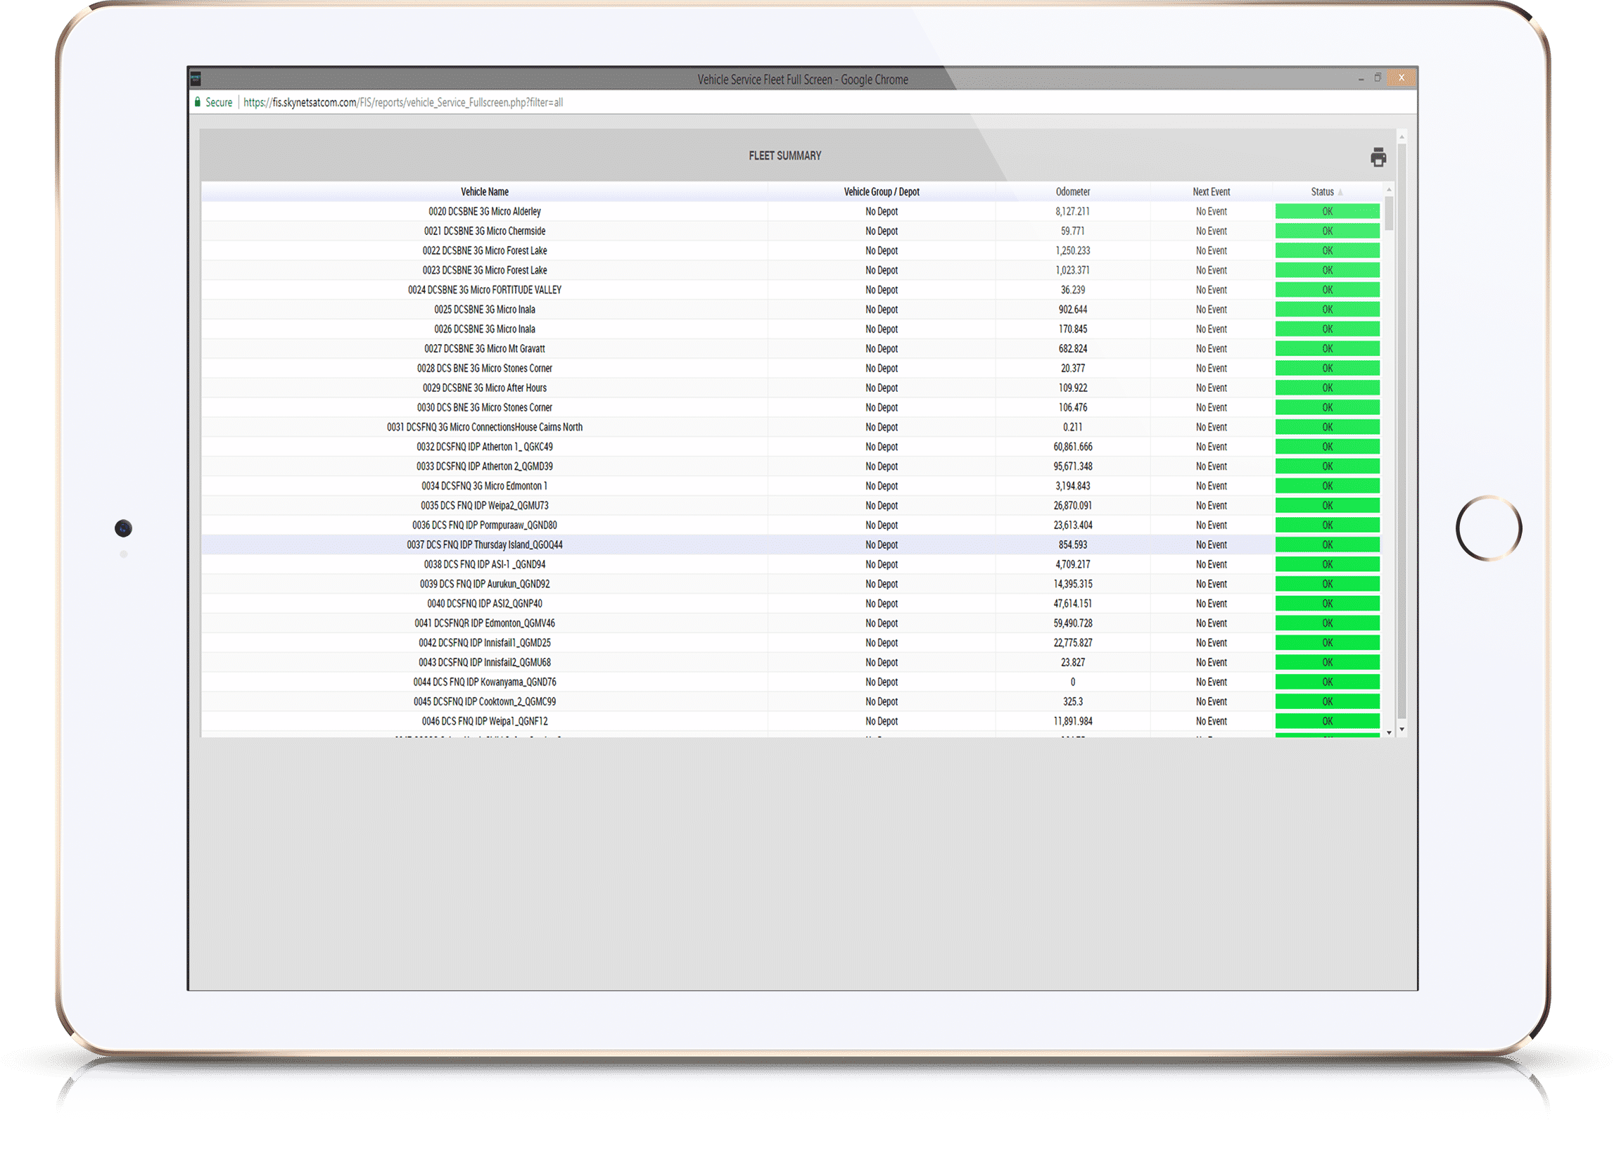This screenshot has width=1614, height=1153.
Task: Minimize the Chrome window
Action: click(1361, 78)
